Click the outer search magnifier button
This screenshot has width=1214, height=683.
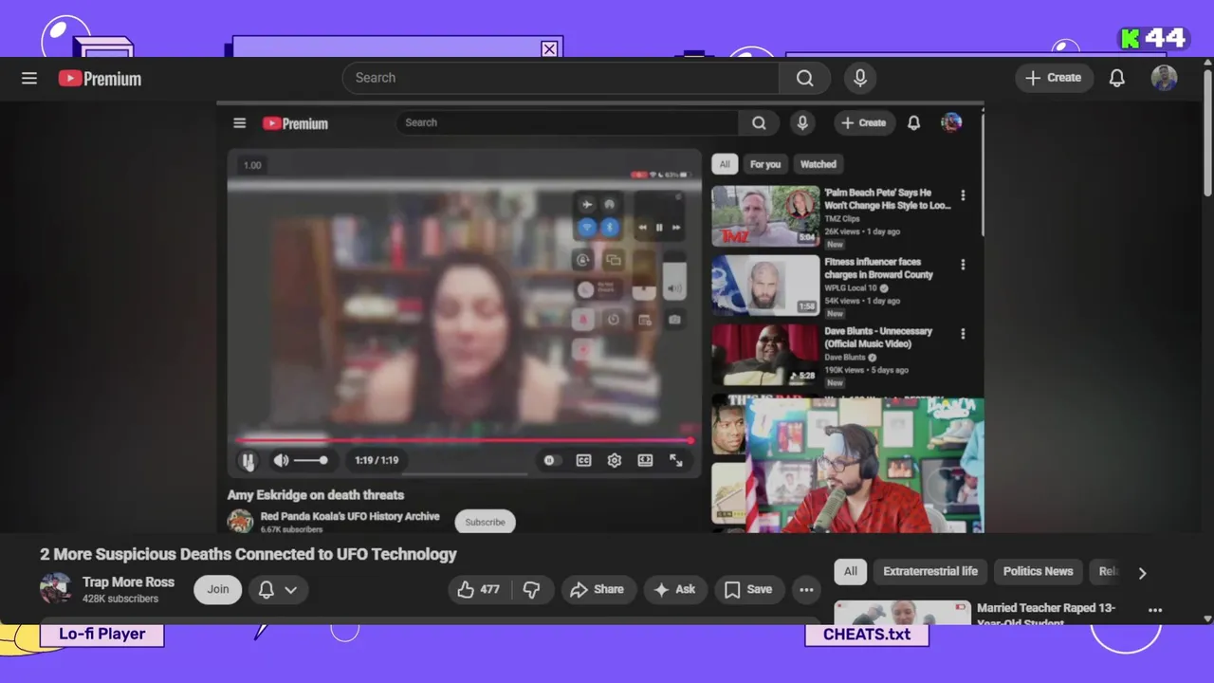pos(804,78)
